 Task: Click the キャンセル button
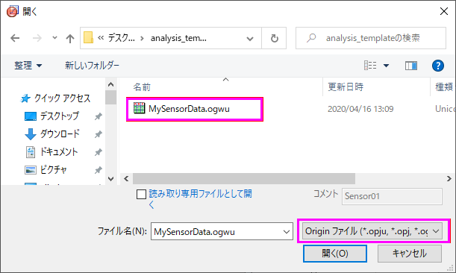(x=410, y=254)
